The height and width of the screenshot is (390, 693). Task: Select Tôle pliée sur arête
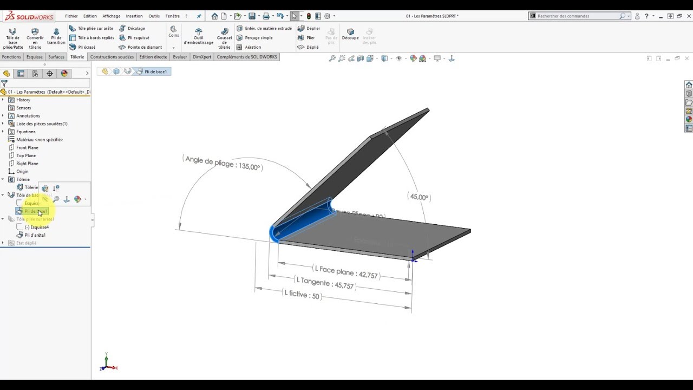91,28
